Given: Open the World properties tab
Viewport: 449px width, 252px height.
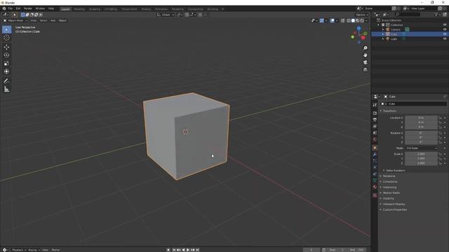Looking at the screenshot, I should (375, 139).
